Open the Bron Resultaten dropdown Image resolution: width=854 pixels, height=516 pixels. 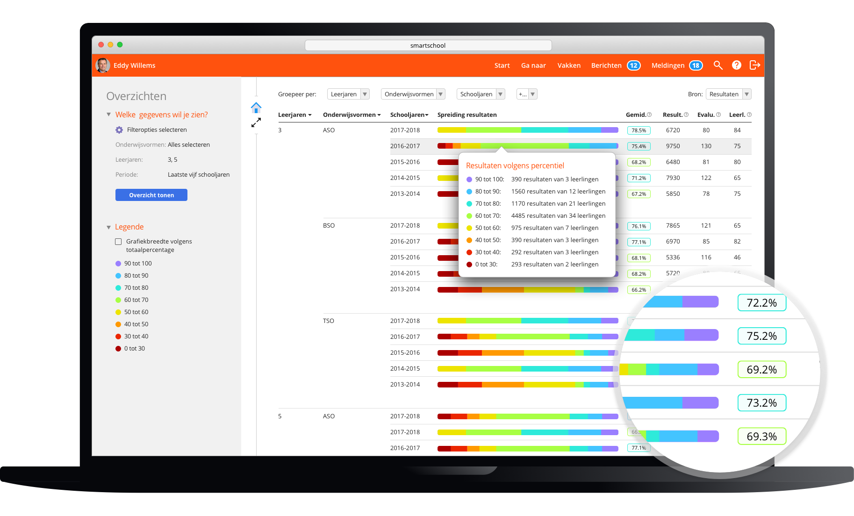(x=728, y=94)
